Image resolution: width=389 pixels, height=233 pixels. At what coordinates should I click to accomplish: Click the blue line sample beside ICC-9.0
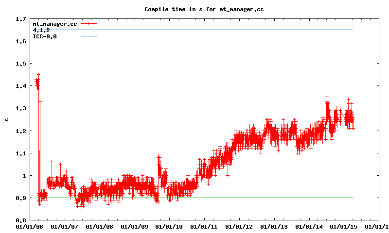point(89,36)
